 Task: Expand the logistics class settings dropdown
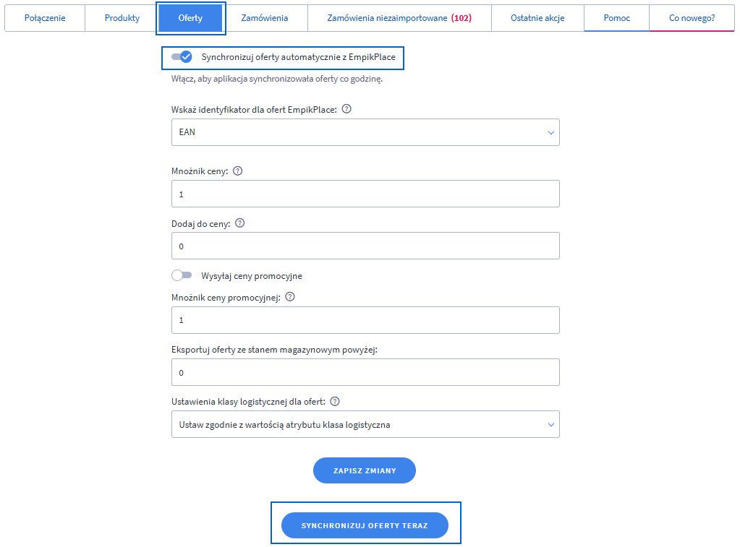(365, 425)
